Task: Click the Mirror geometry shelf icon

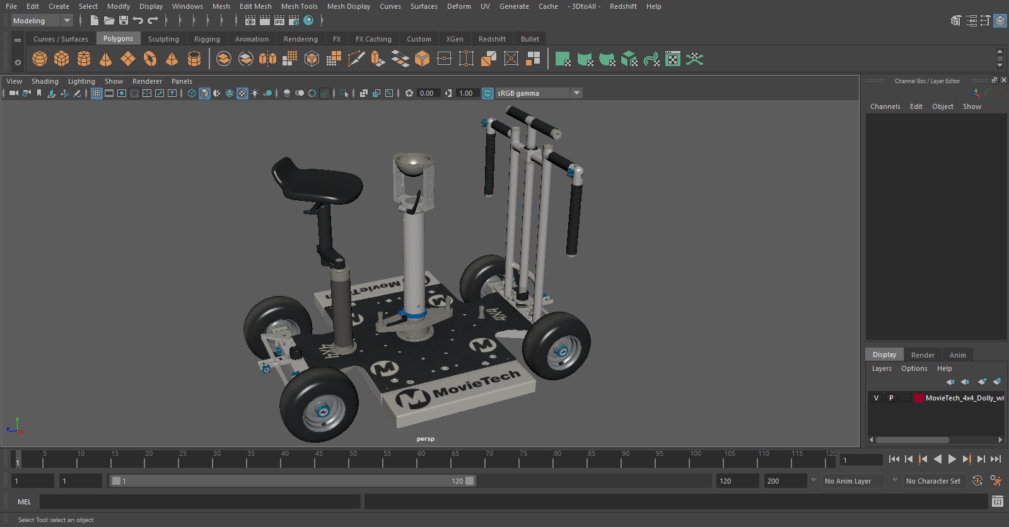Action: pos(267,59)
